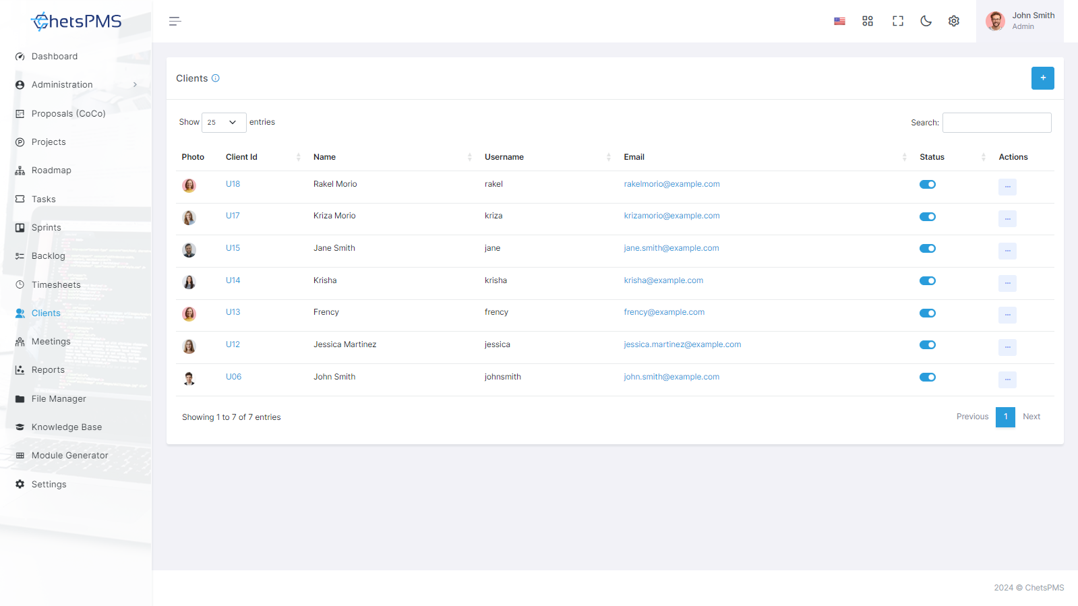Collapse sidebar with hamburger menu icon
The width and height of the screenshot is (1078, 606).
[175, 22]
